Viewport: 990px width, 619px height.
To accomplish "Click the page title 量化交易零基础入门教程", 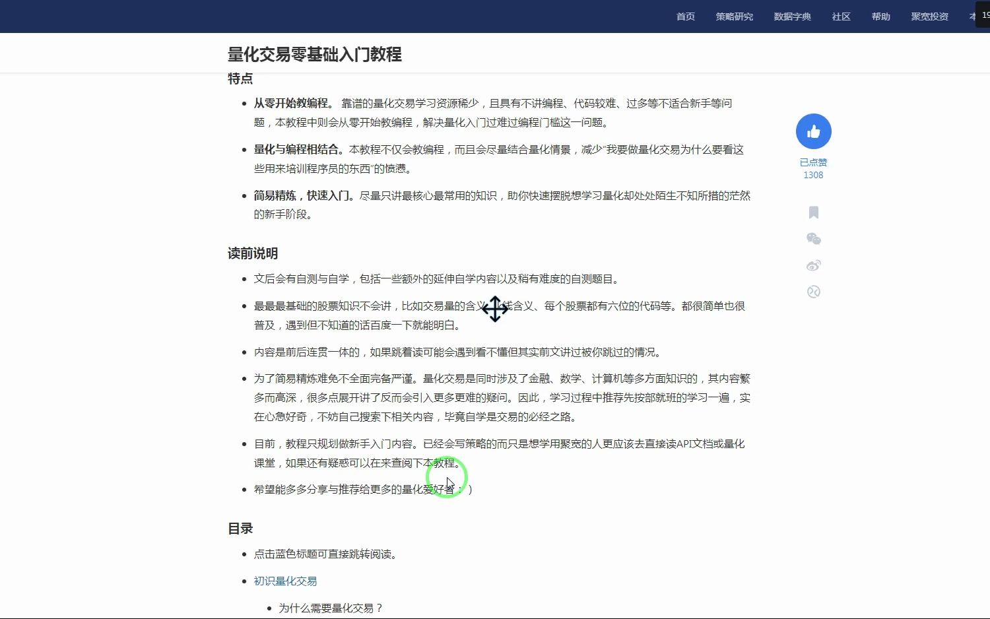I will click(x=315, y=54).
